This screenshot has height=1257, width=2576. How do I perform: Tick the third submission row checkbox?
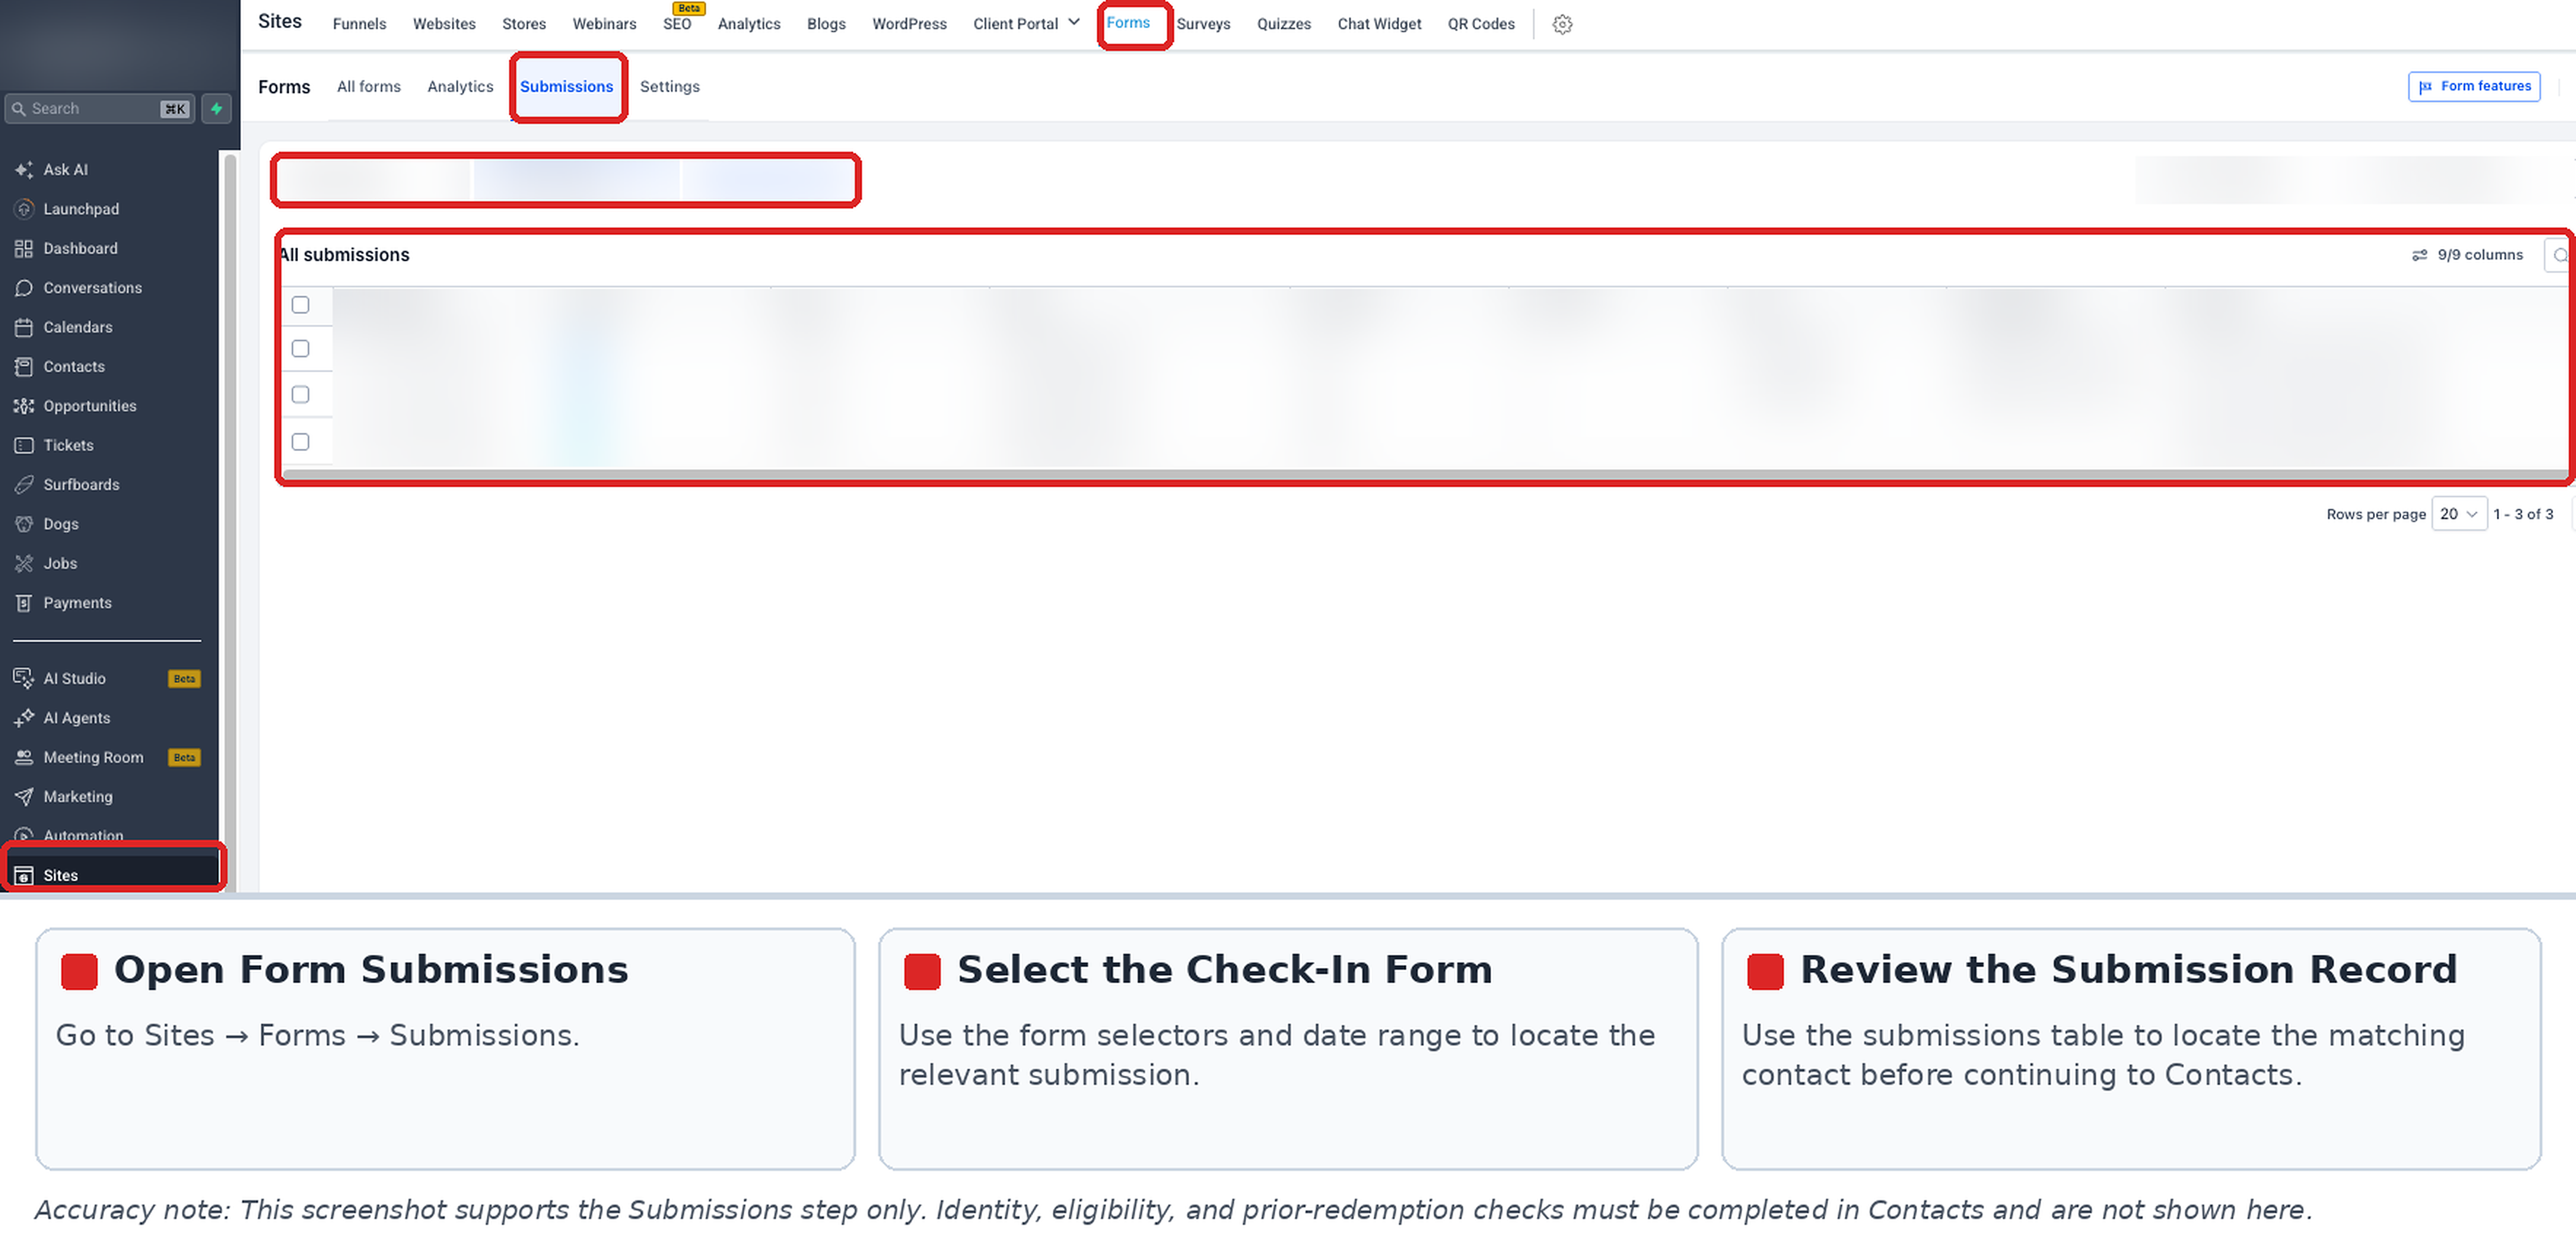point(300,441)
